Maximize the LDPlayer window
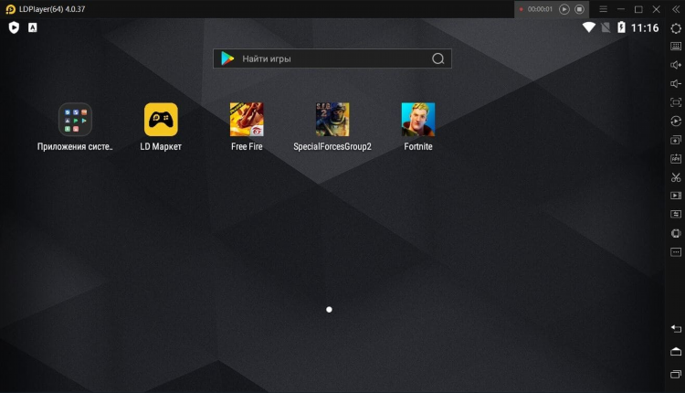 pyautogui.click(x=638, y=9)
